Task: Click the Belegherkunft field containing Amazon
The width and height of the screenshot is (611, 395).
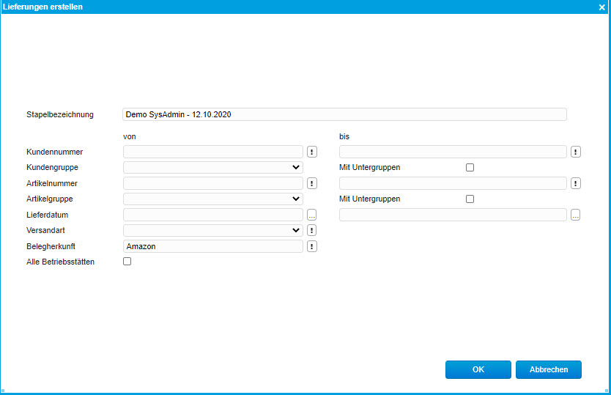Action: (x=212, y=246)
